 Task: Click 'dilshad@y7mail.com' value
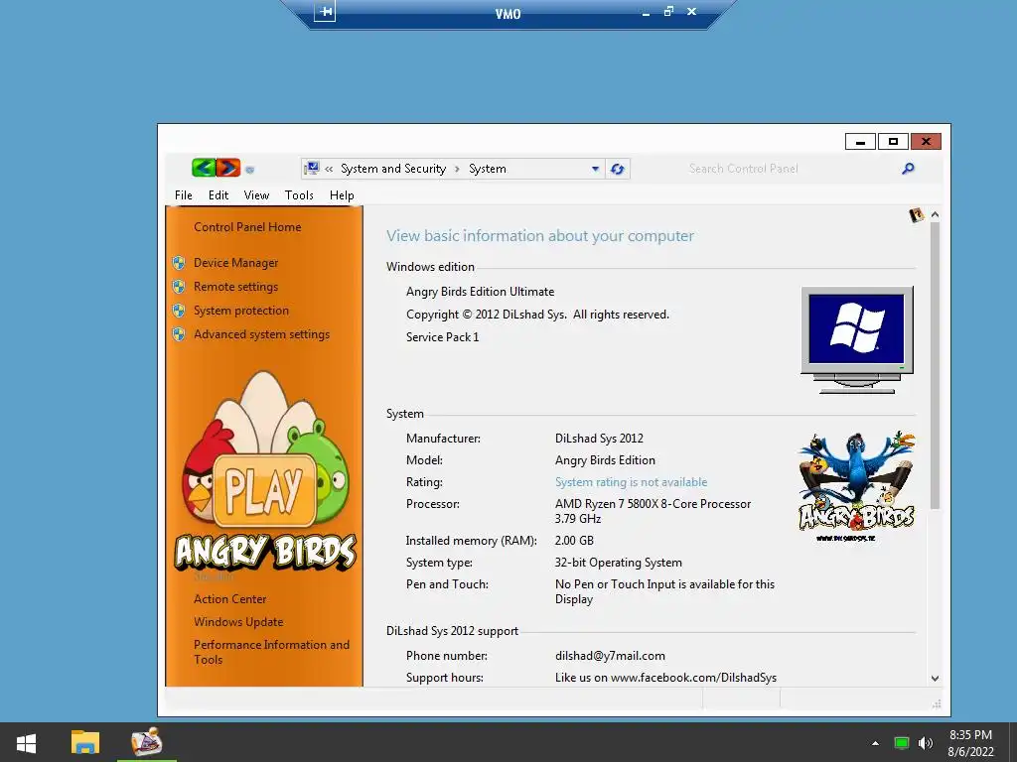coord(610,656)
